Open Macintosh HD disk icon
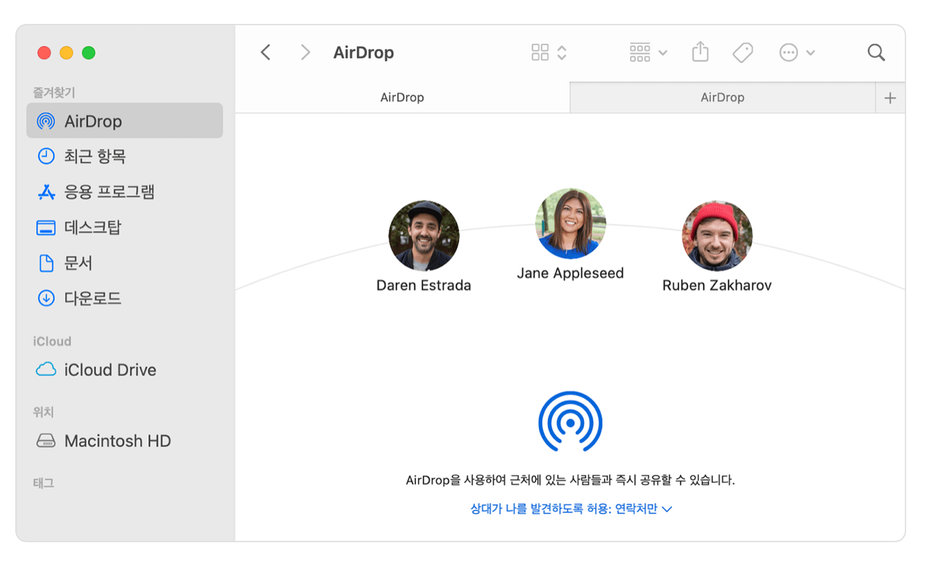Screen dimensions: 950x568 click(46, 441)
